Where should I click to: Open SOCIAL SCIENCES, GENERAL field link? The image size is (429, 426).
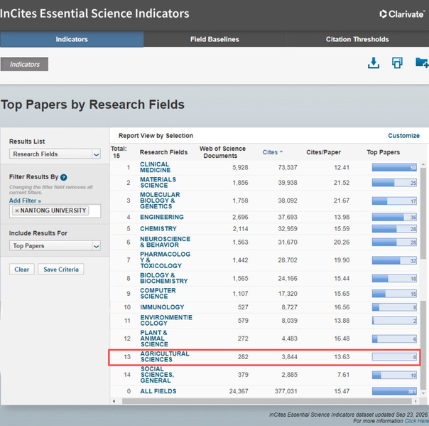click(157, 375)
